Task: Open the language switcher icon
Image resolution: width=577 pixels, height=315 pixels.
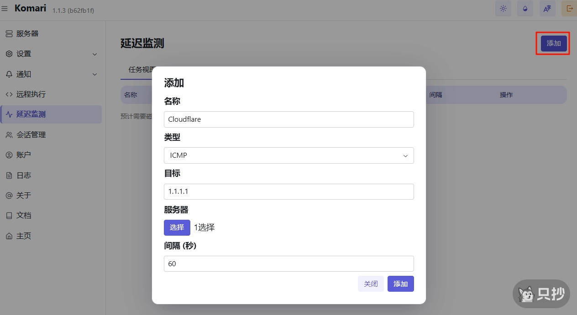Action: pyautogui.click(x=547, y=8)
